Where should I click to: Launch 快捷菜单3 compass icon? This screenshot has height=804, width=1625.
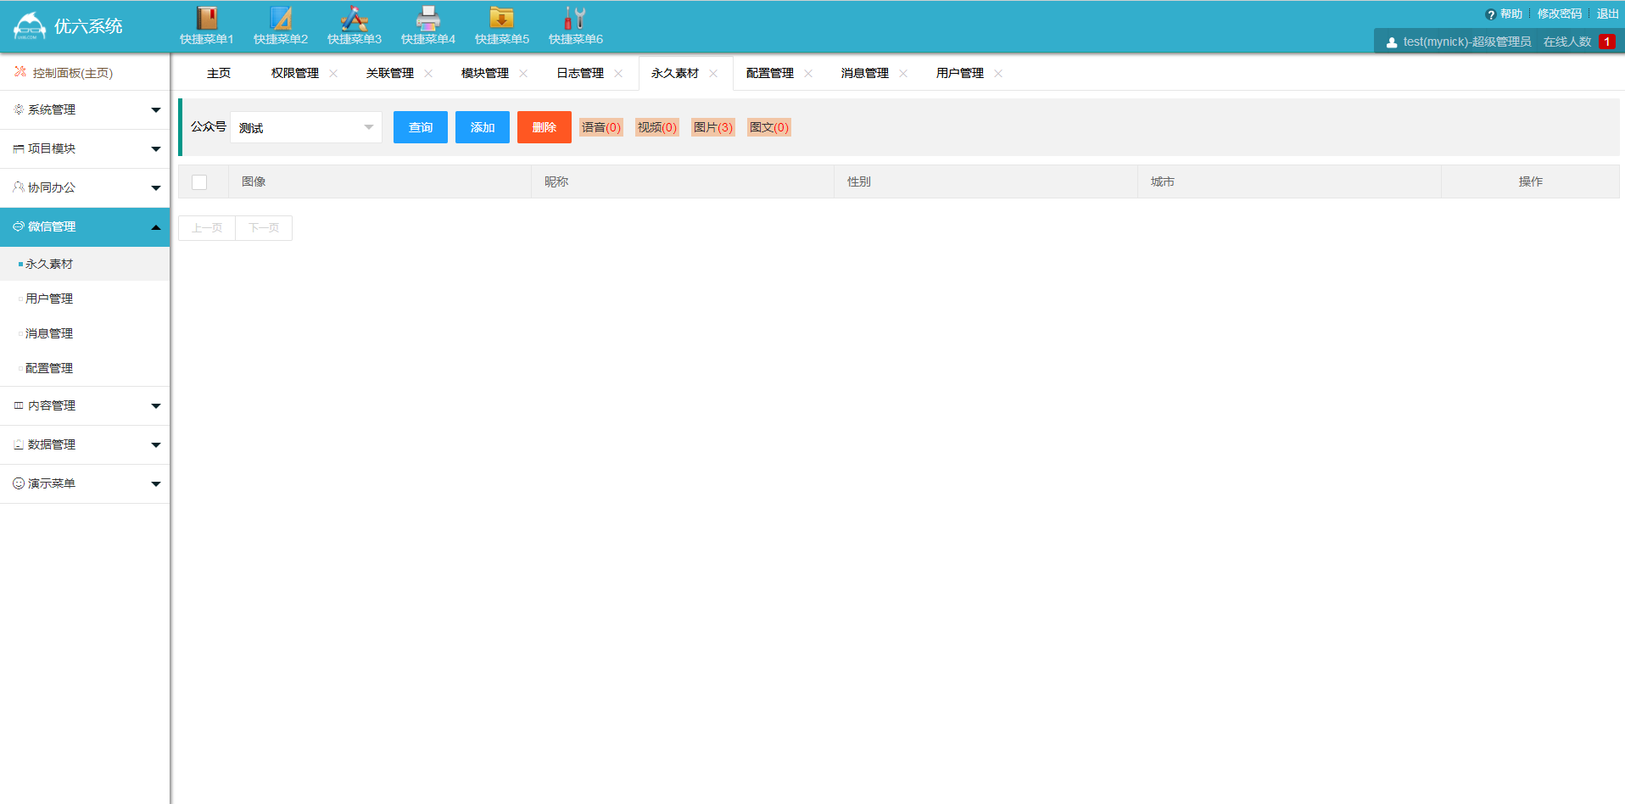tap(354, 18)
